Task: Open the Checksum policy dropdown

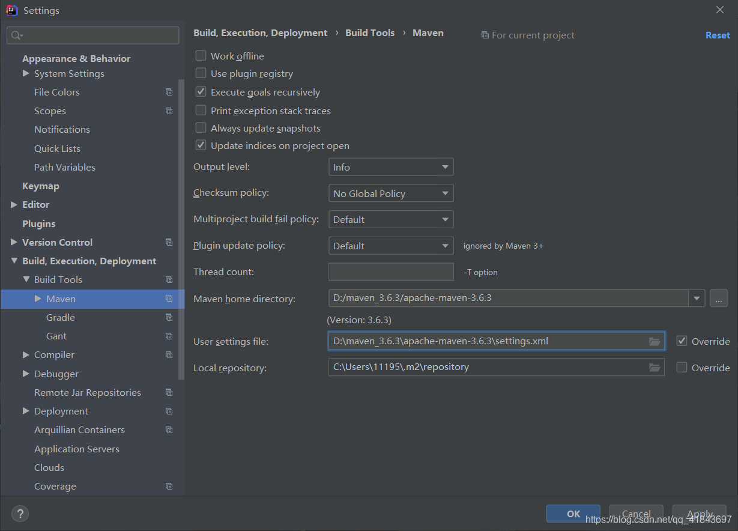Action: (391, 193)
